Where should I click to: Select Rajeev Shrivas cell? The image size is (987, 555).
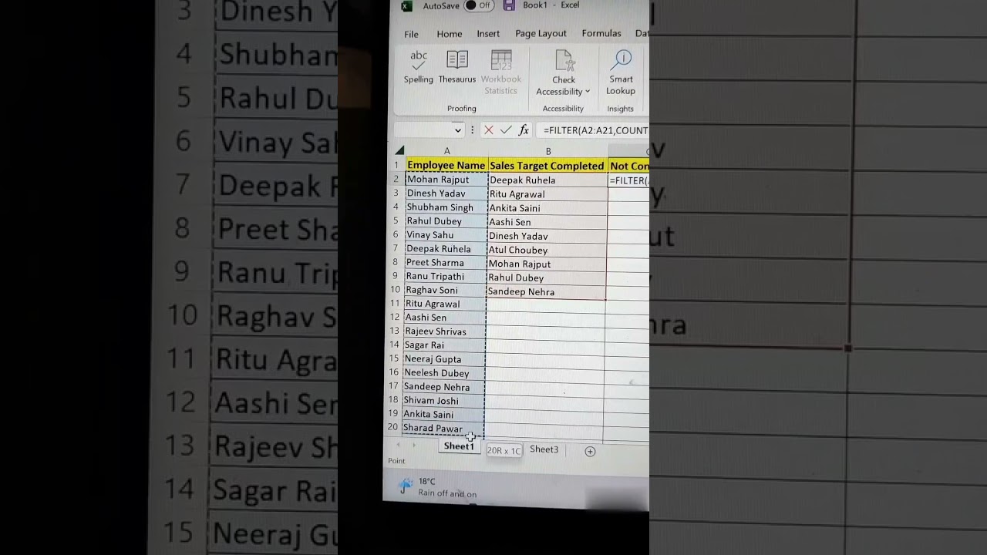point(444,331)
